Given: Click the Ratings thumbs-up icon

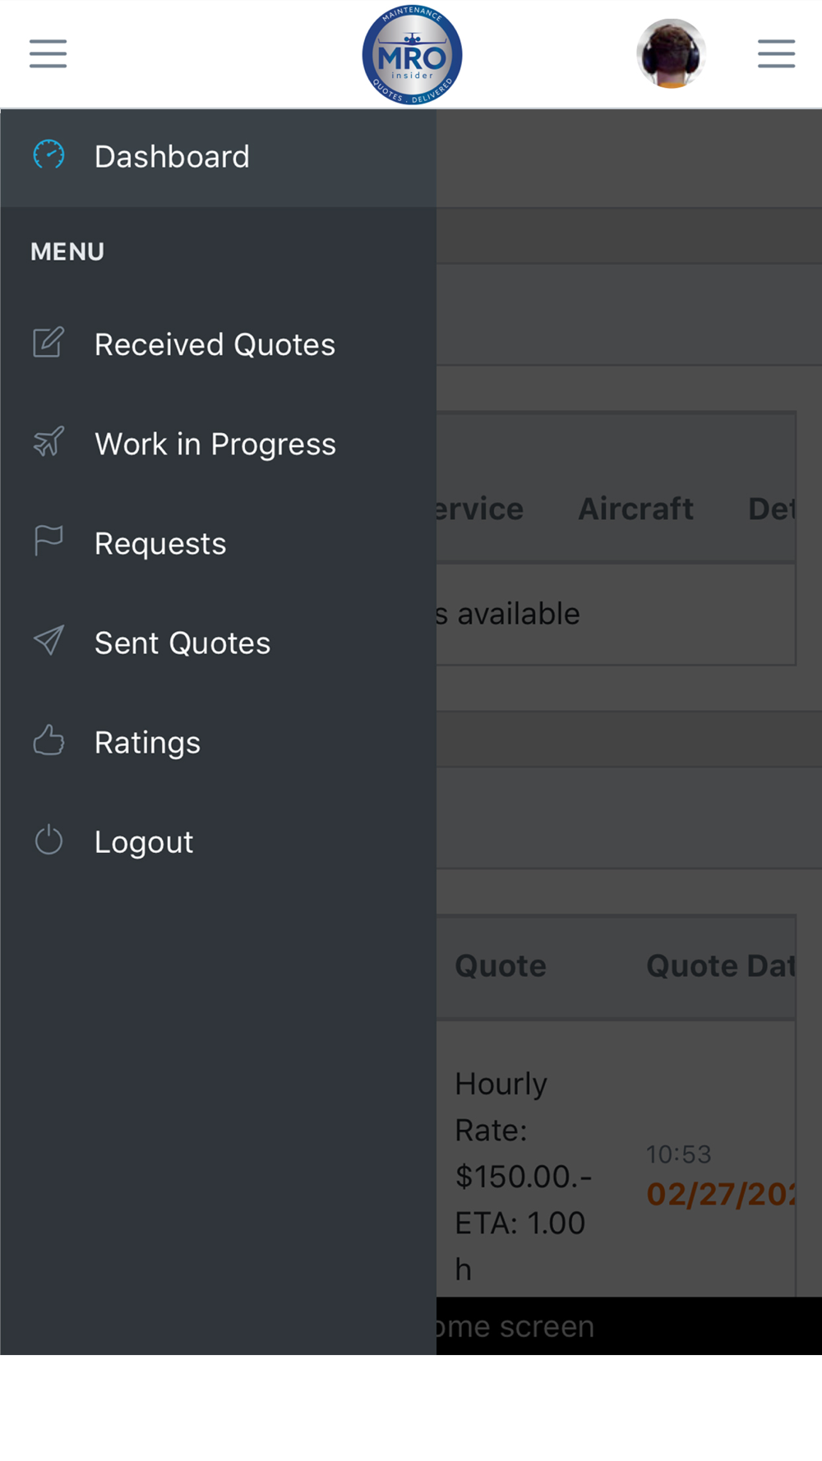Looking at the screenshot, I should 48,740.
